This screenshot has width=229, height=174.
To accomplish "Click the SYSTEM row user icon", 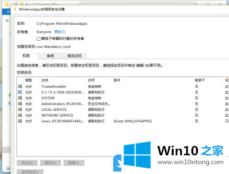I will [x=20, y=98].
